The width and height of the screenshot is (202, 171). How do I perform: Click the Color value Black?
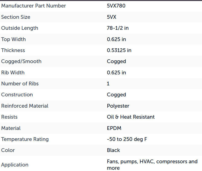[113, 150]
